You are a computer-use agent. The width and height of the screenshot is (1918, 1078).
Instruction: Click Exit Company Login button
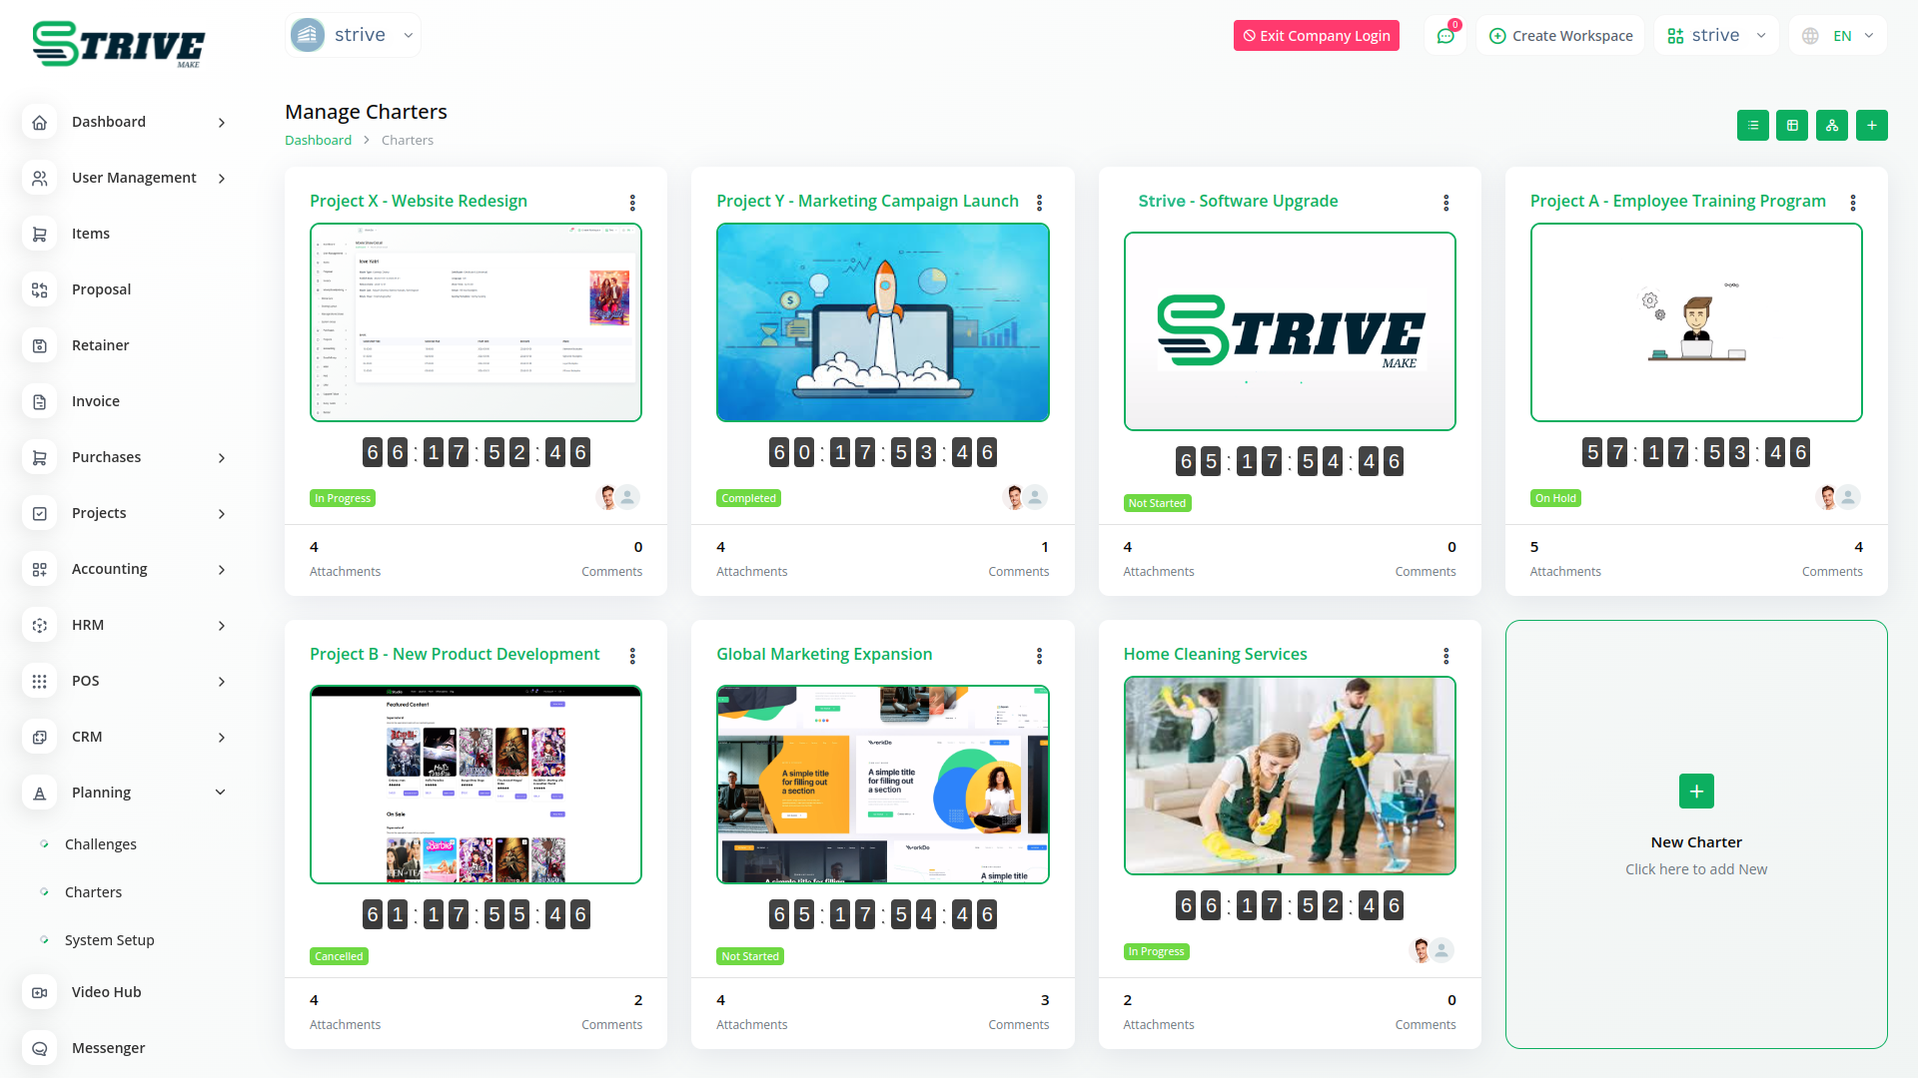(1316, 36)
